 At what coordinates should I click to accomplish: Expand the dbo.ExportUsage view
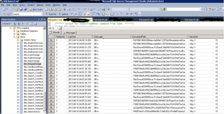pos(18,55)
